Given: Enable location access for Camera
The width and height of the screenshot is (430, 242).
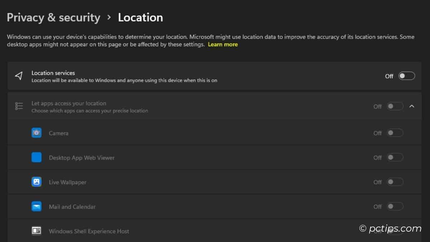Looking at the screenshot, I should [x=395, y=133].
